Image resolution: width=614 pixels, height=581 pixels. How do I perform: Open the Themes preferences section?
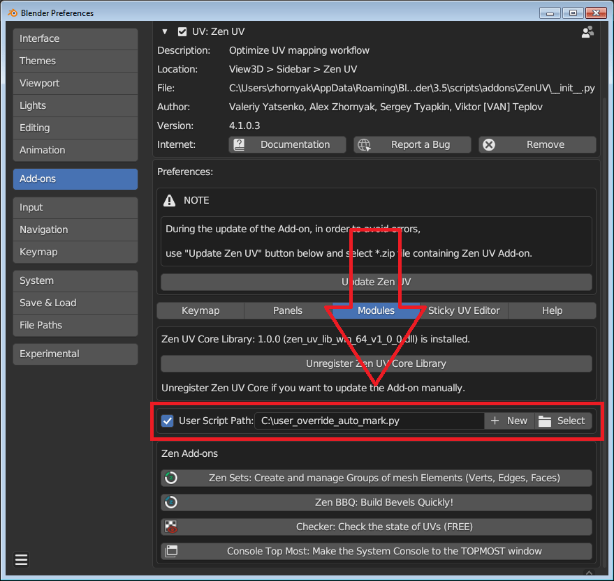75,61
